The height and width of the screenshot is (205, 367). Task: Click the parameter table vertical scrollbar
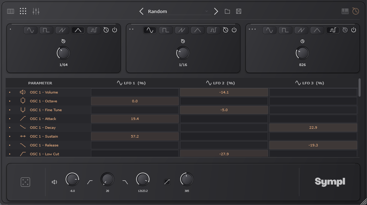[x=360, y=88]
